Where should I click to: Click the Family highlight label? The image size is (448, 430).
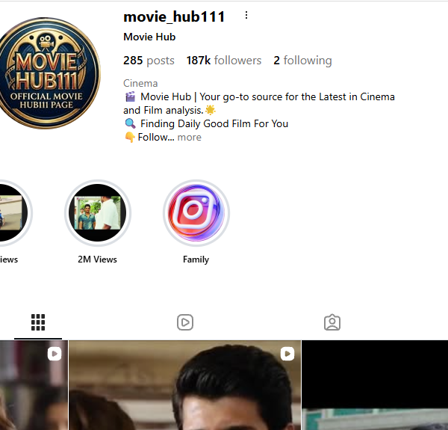pyautogui.click(x=196, y=259)
